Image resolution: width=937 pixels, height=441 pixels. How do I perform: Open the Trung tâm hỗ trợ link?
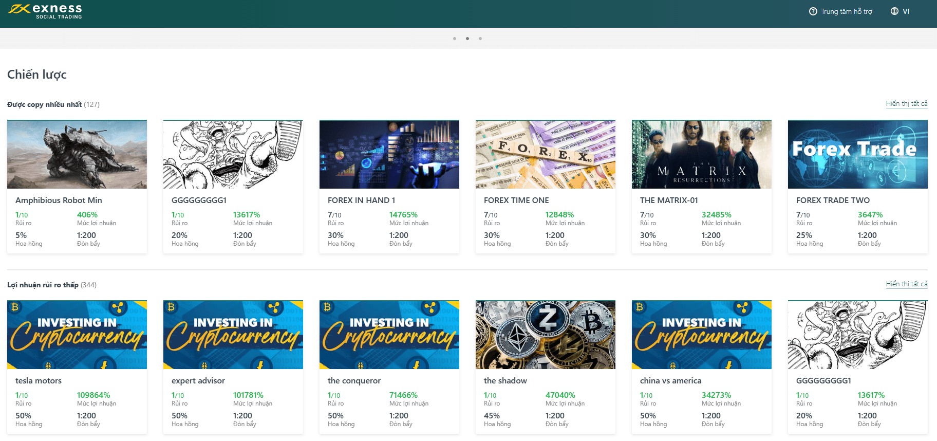tap(847, 11)
